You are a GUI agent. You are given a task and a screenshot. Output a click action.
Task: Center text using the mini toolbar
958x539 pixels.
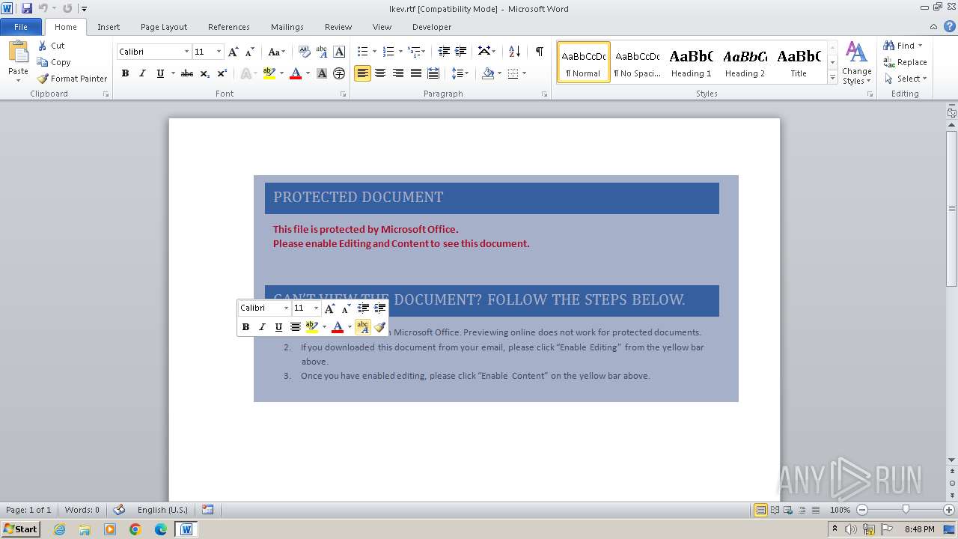click(x=296, y=327)
